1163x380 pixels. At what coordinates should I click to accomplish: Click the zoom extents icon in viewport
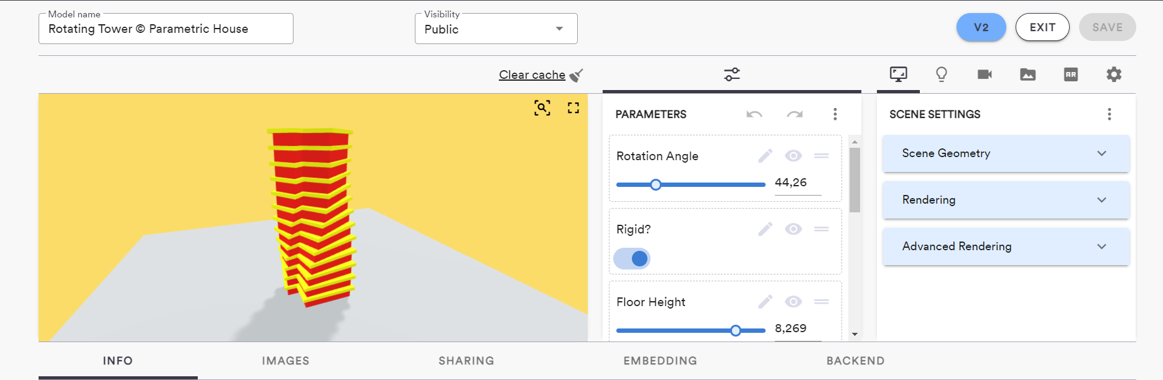542,108
